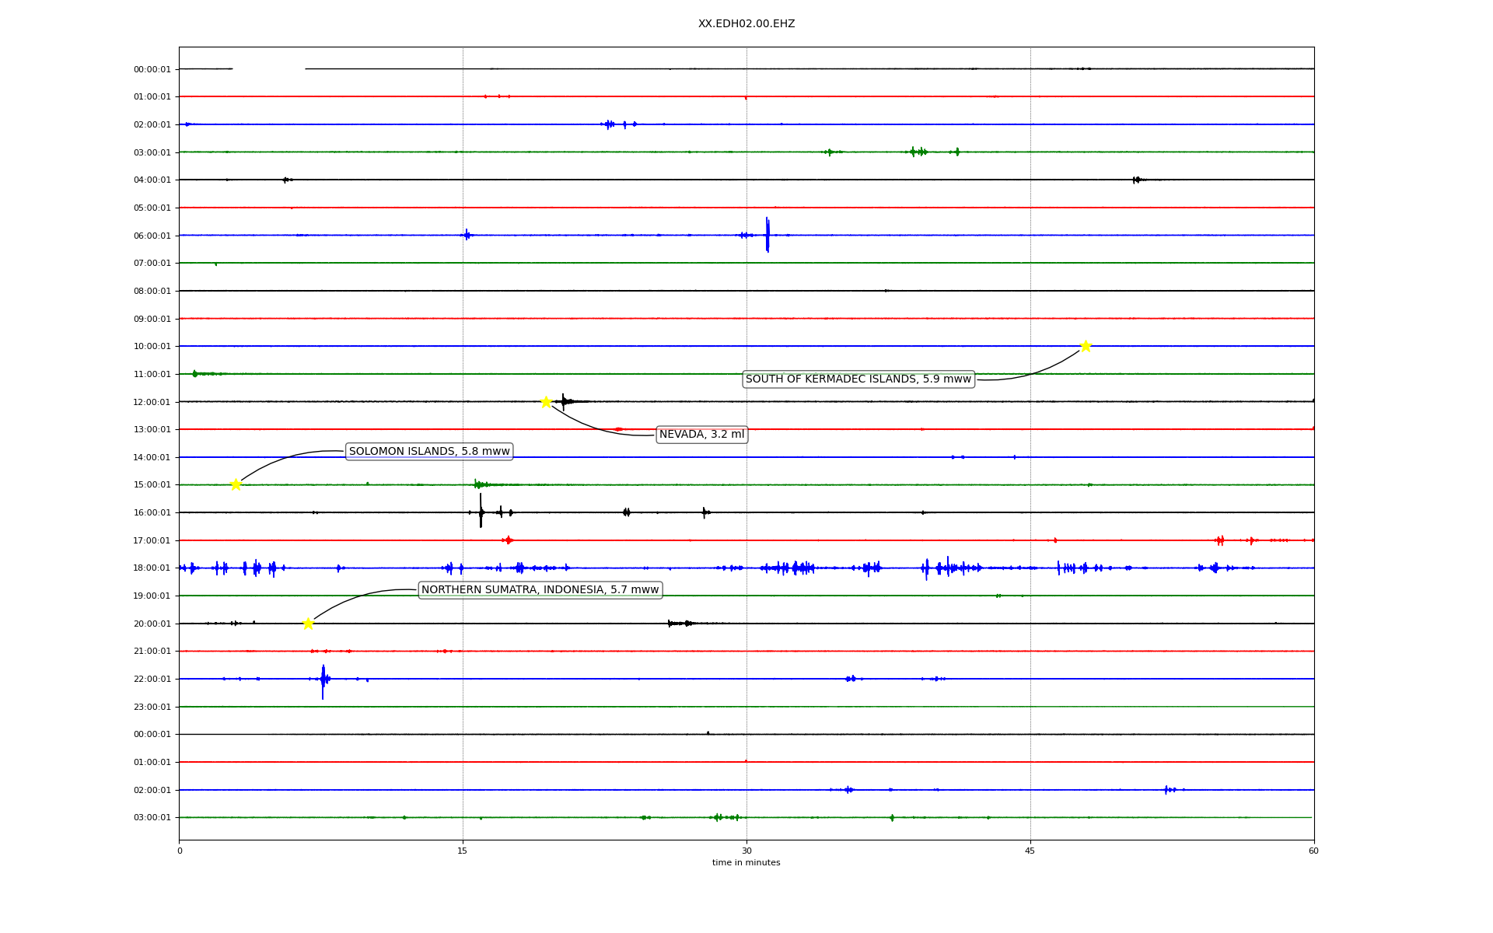Click the yellow star on 12:00:01 trace
The height and width of the screenshot is (933, 1493).
click(546, 402)
